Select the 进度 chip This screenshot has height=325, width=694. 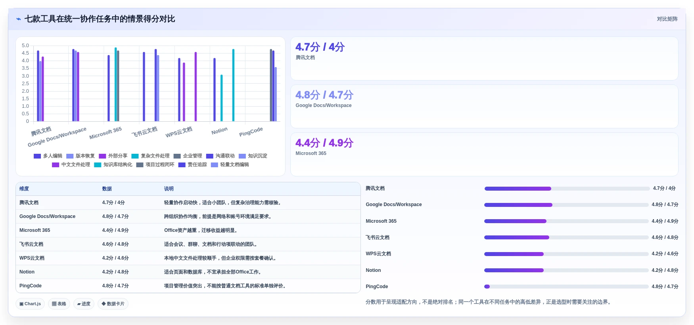pyautogui.click(x=84, y=304)
